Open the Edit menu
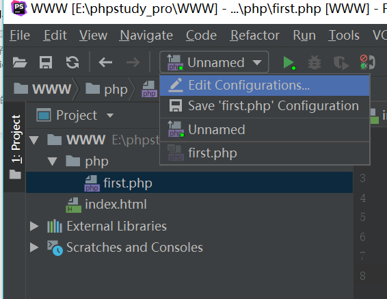This screenshot has height=299, width=387. [55, 36]
